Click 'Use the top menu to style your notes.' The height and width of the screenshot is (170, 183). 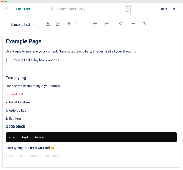point(33,86)
